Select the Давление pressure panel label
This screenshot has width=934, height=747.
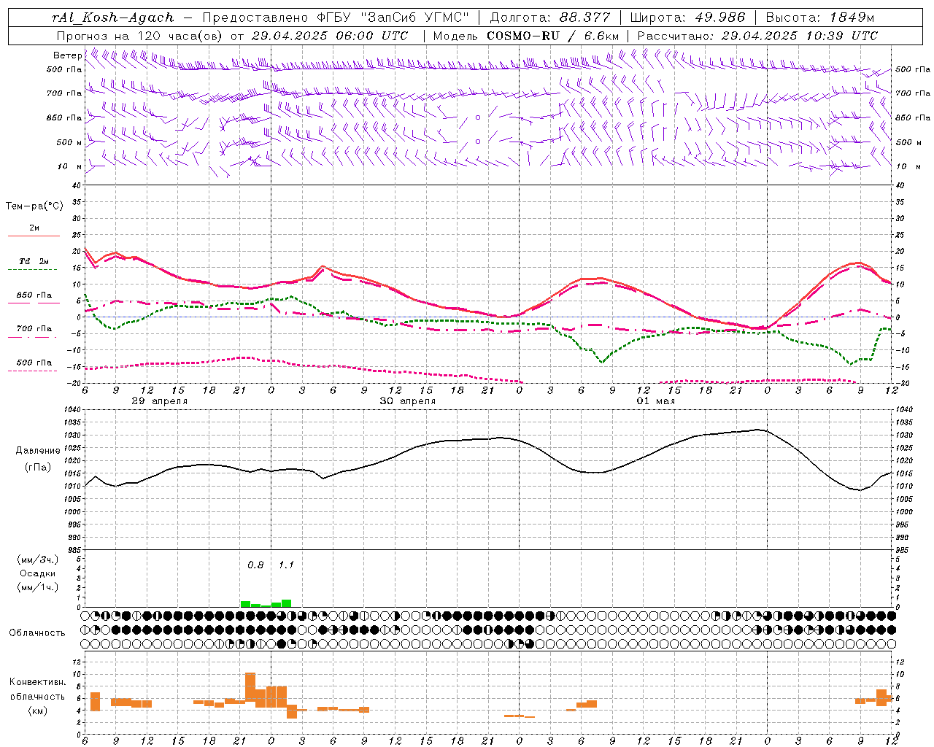pyautogui.click(x=38, y=451)
